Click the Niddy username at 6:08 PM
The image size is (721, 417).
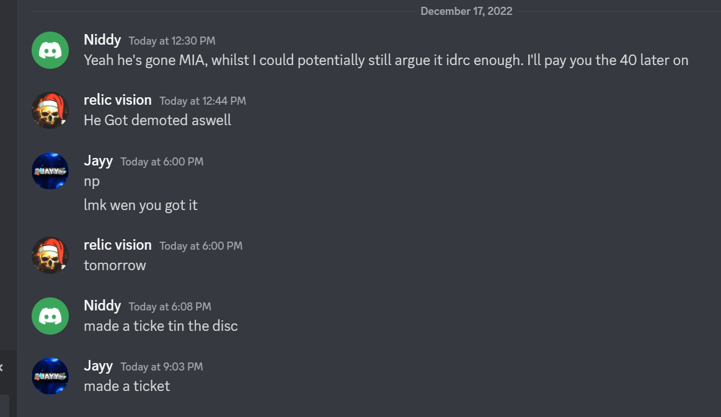[x=102, y=305]
